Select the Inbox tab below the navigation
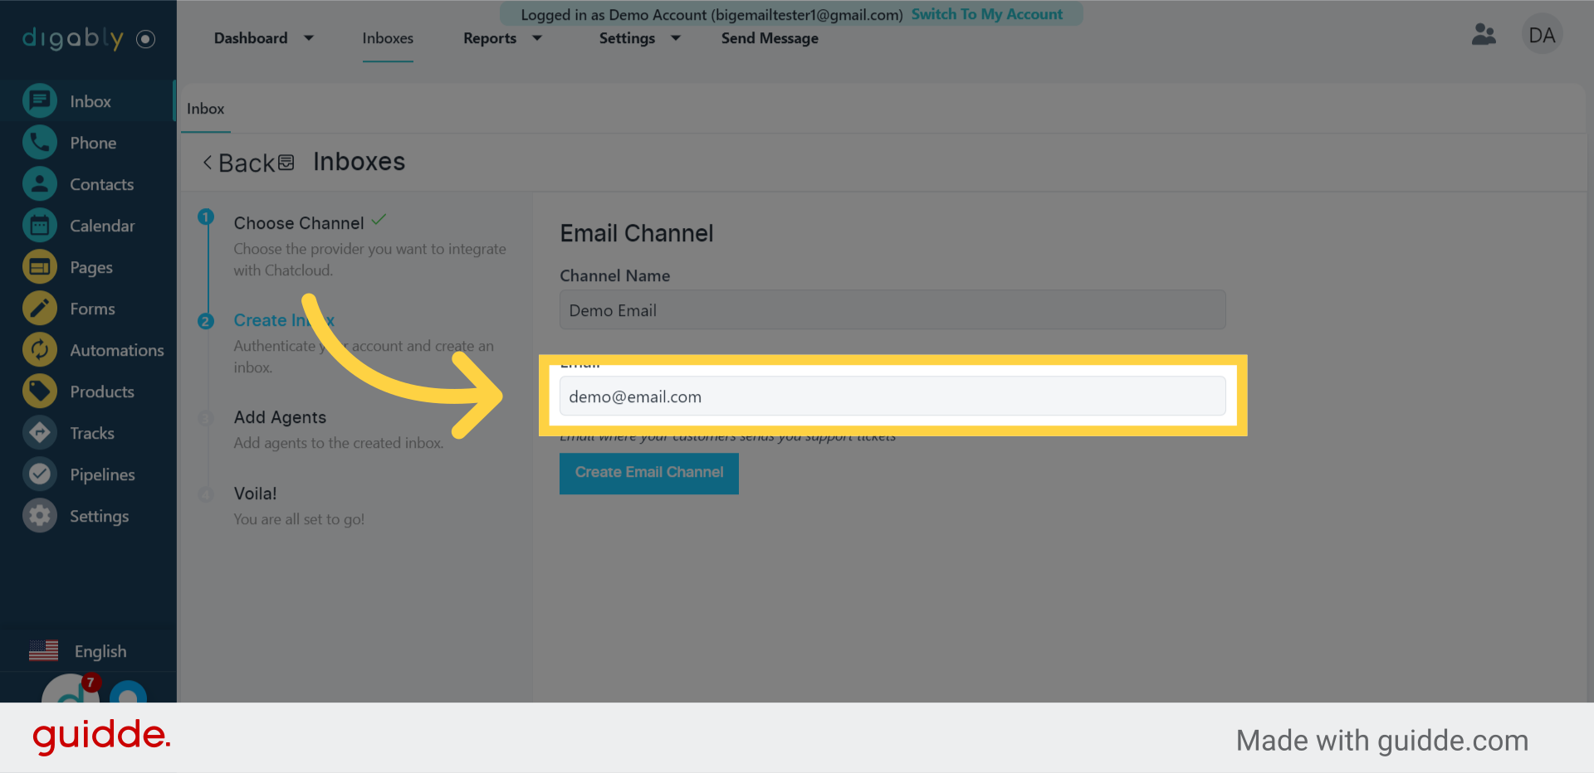 (205, 109)
